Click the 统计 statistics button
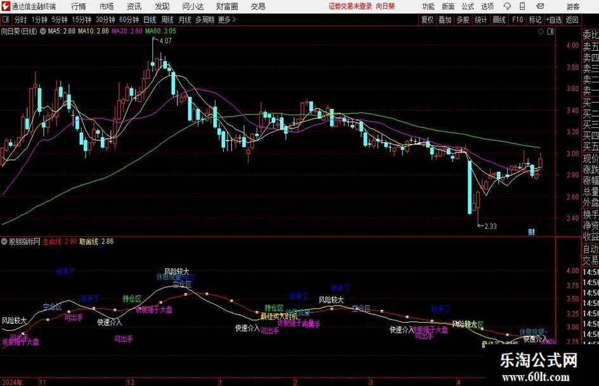This screenshot has height=386, width=599. click(x=480, y=20)
